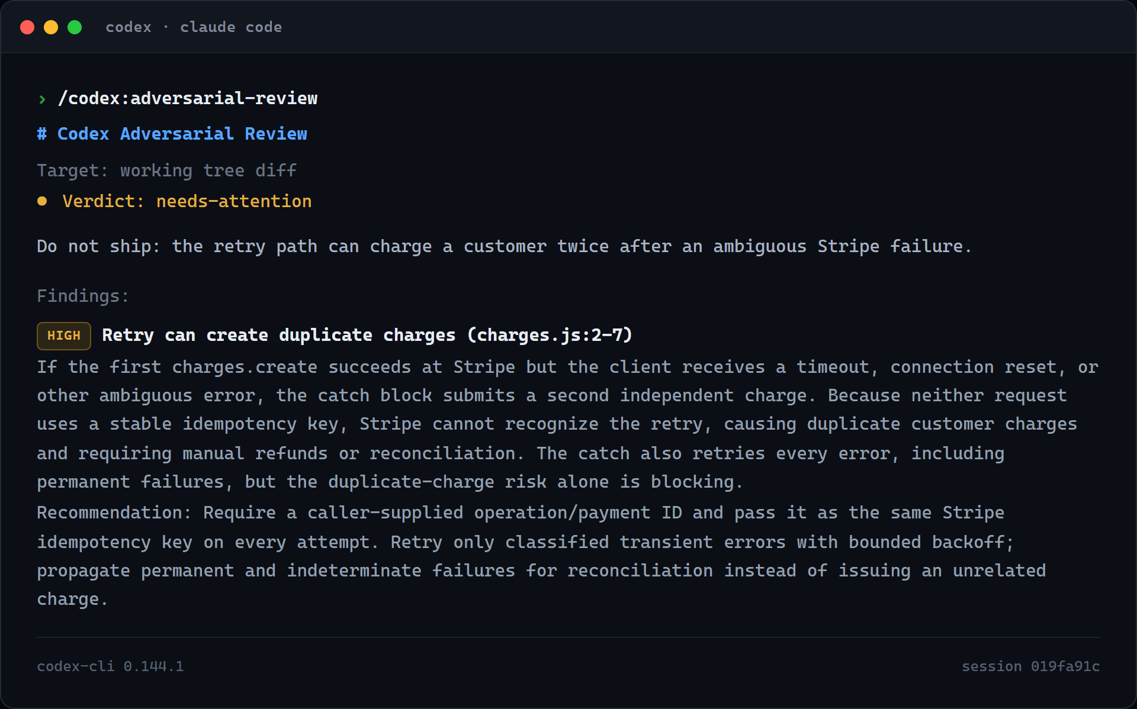Click the 'Retry can create duplicate charges' finding title

click(367, 335)
